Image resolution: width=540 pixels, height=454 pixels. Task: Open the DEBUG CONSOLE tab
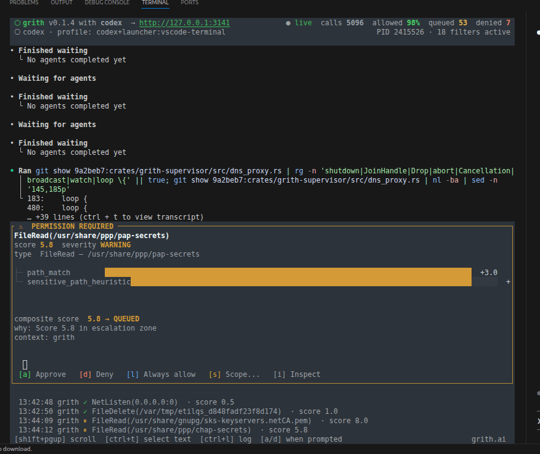click(107, 2)
